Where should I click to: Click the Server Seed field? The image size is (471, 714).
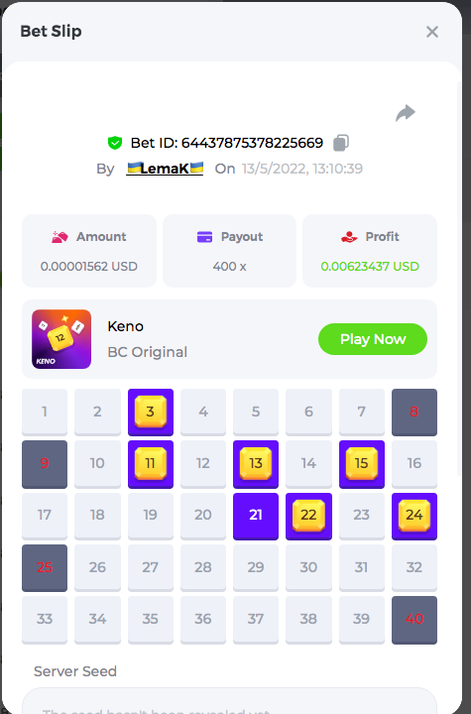(x=229, y=701)
